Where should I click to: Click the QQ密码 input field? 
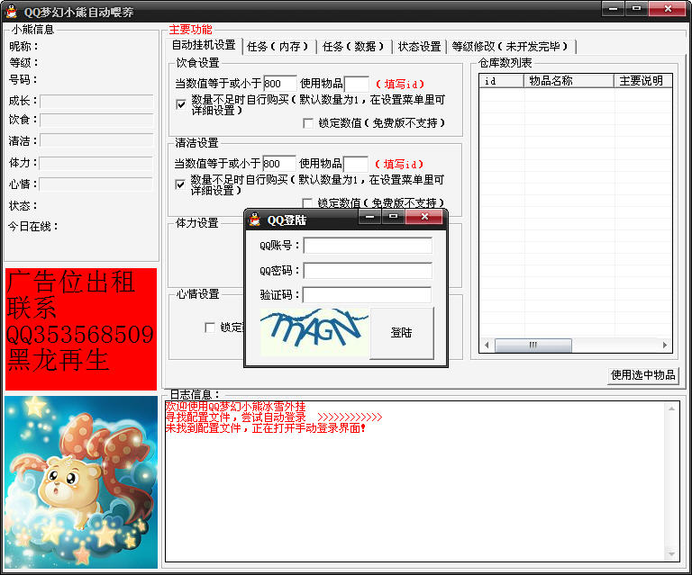tap(368, 271)
